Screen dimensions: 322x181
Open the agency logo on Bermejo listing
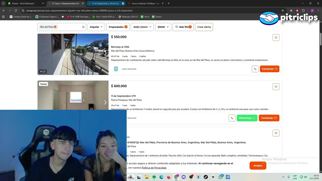coord(116,69)
